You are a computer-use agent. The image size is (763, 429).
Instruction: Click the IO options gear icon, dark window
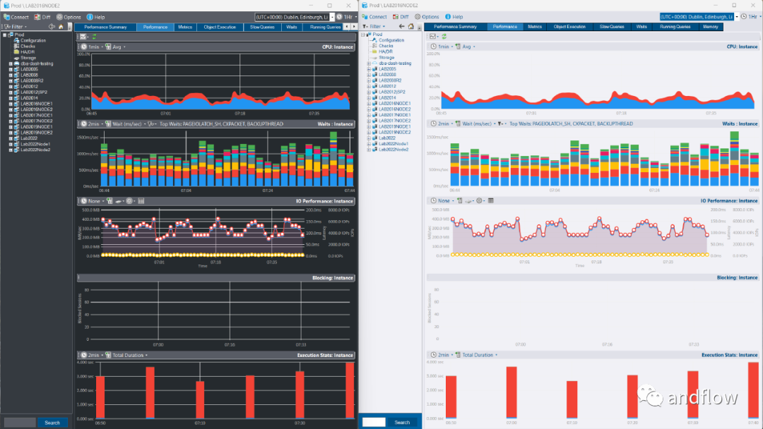[x=131, y=201]
